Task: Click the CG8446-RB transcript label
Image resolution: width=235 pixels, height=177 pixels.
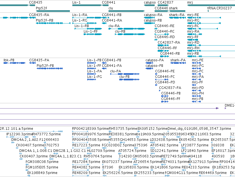Action: coord(170,54)
